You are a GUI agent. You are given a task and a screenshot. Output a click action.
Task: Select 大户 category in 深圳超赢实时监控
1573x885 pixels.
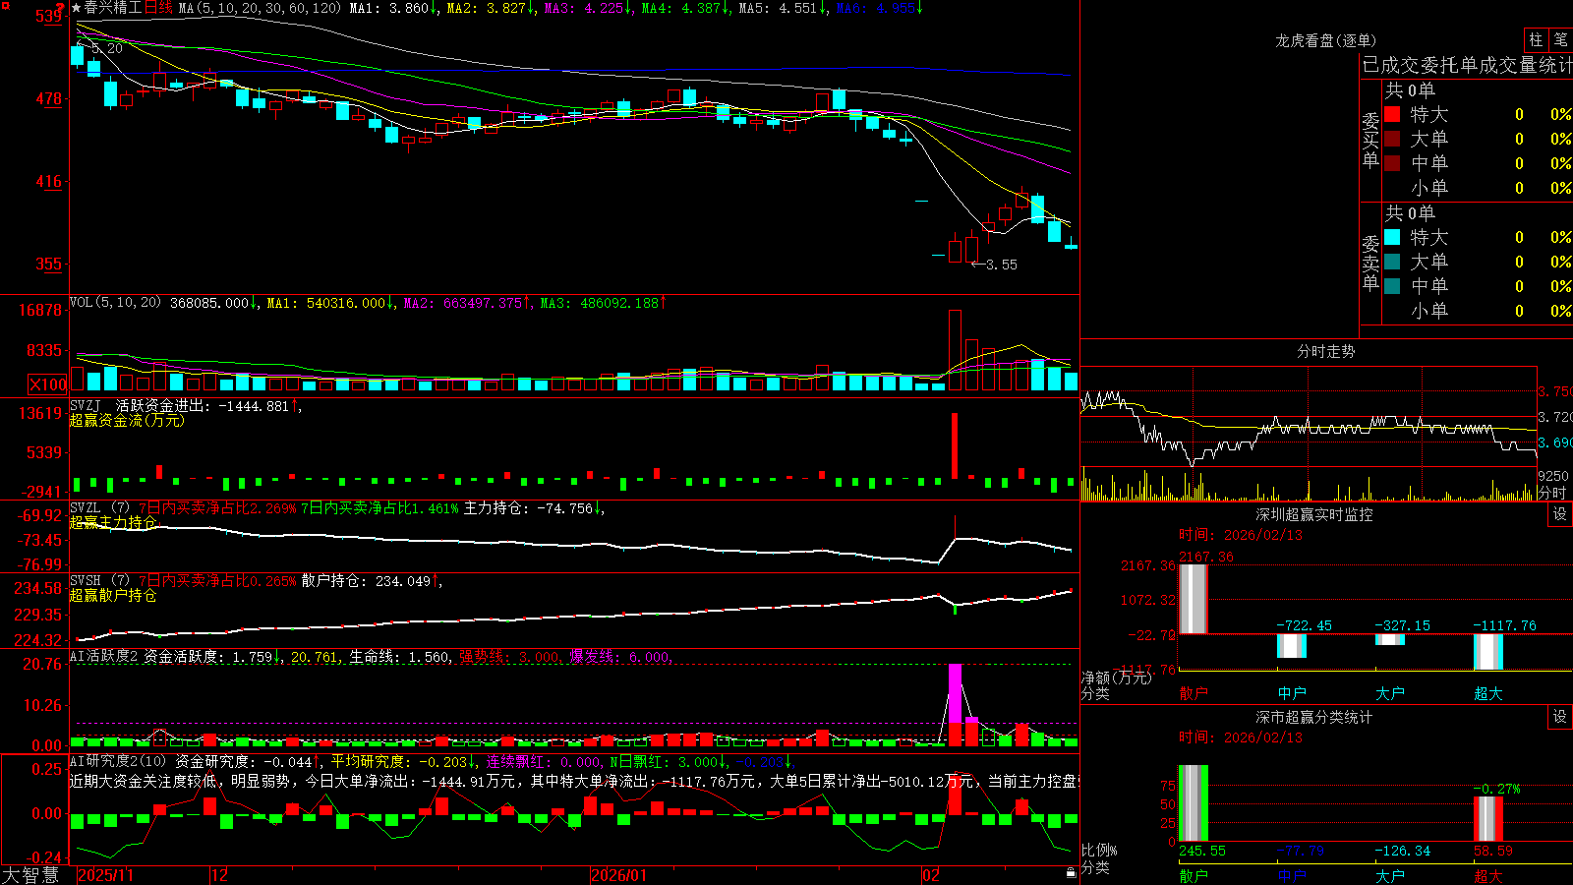click(1390, 693)
